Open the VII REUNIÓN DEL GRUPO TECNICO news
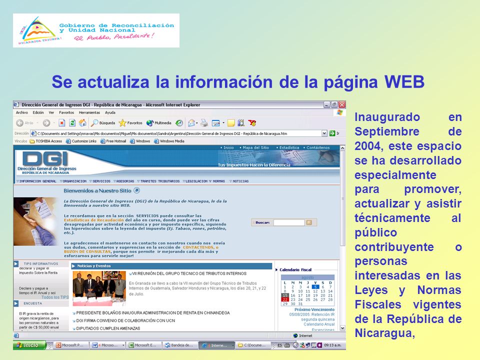The width and height of the screenshot is (480, 360). click(x=189, y=273)
